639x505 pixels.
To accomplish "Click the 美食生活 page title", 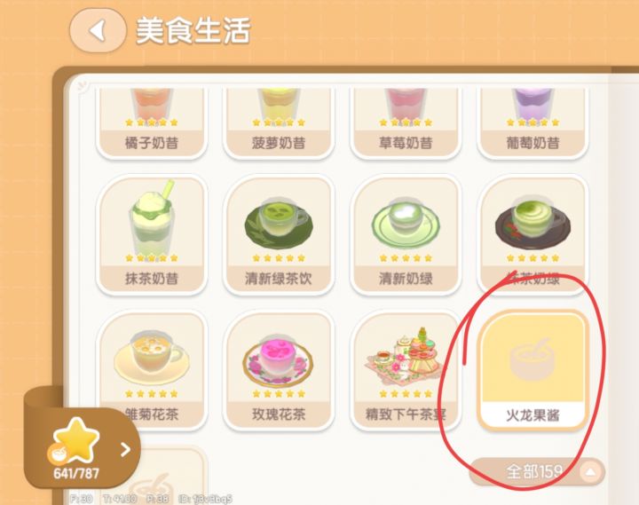I will coord(193,30).
